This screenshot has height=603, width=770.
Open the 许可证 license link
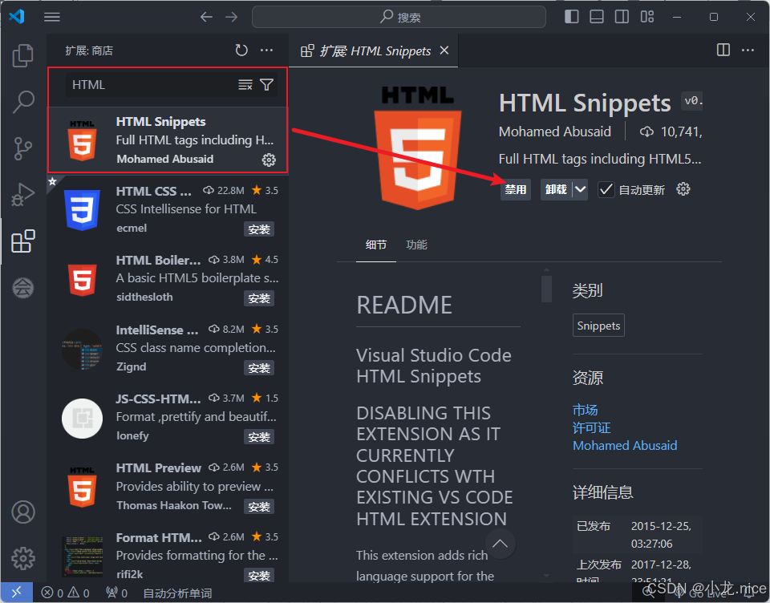click(592, 427)
